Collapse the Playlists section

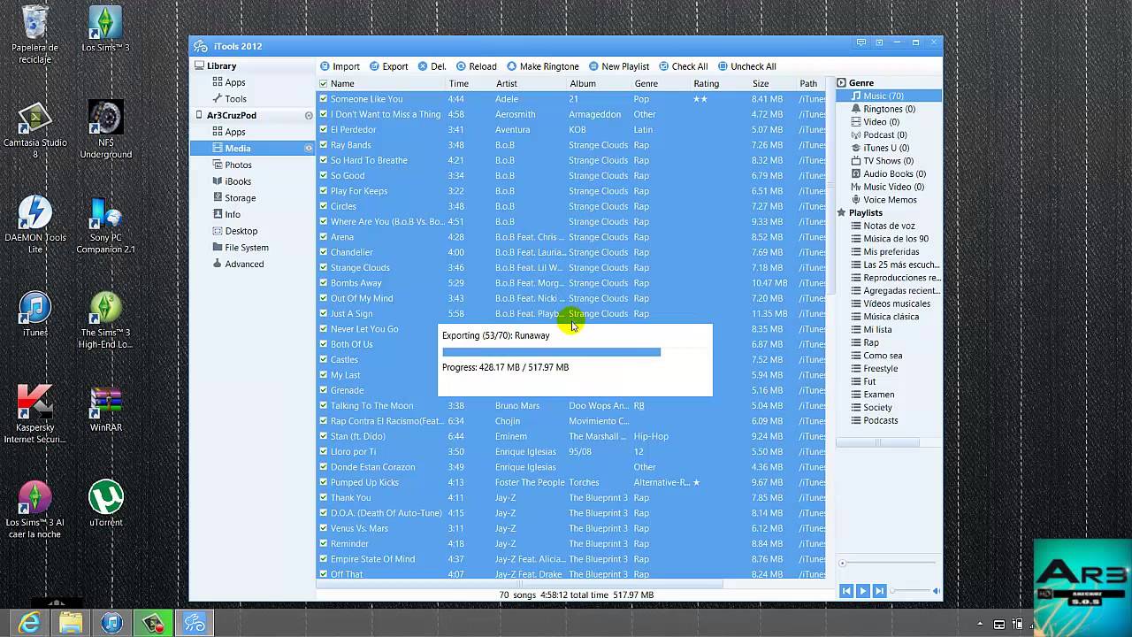[x=841, y=212]
